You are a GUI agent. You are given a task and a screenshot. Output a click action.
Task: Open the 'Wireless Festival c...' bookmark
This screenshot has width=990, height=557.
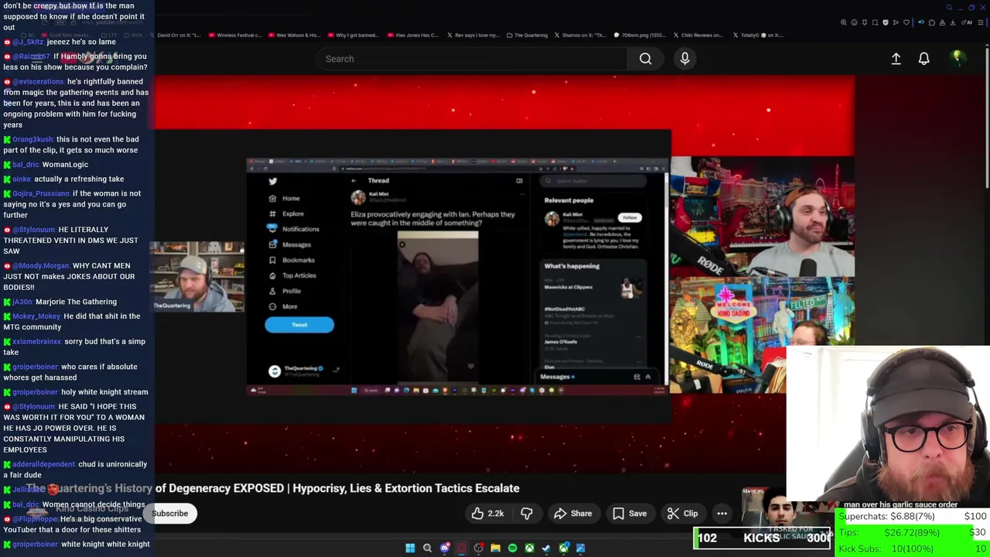[234, 35]
